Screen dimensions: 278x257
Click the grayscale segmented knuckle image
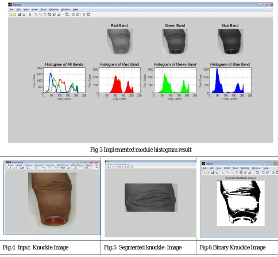point(151,198)
